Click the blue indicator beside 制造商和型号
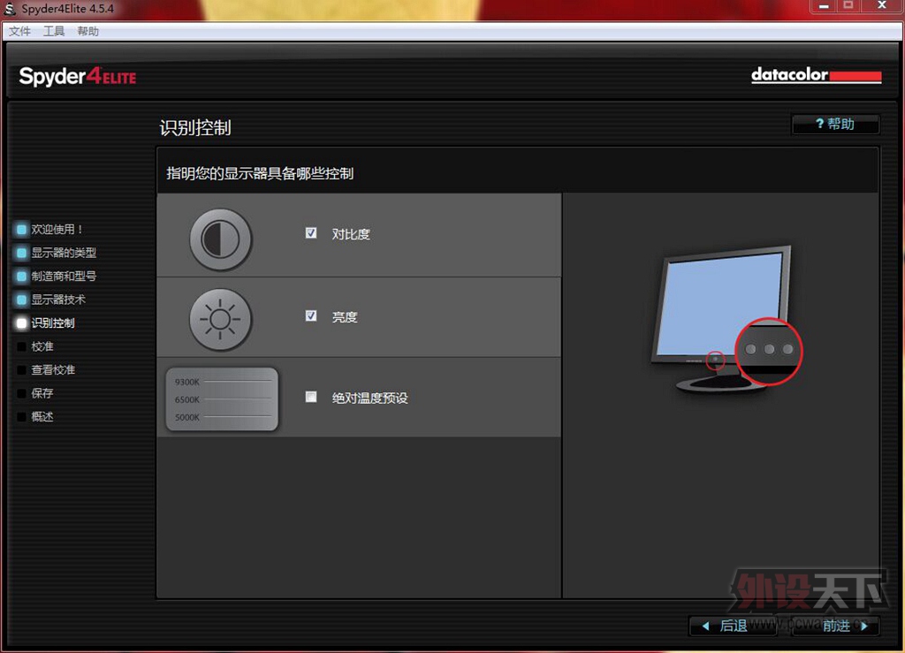 click(21, 277)
